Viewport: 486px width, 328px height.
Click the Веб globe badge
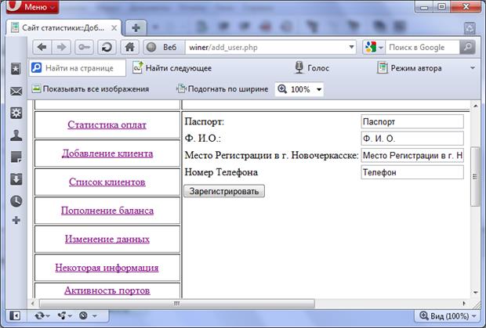[164, 47]
